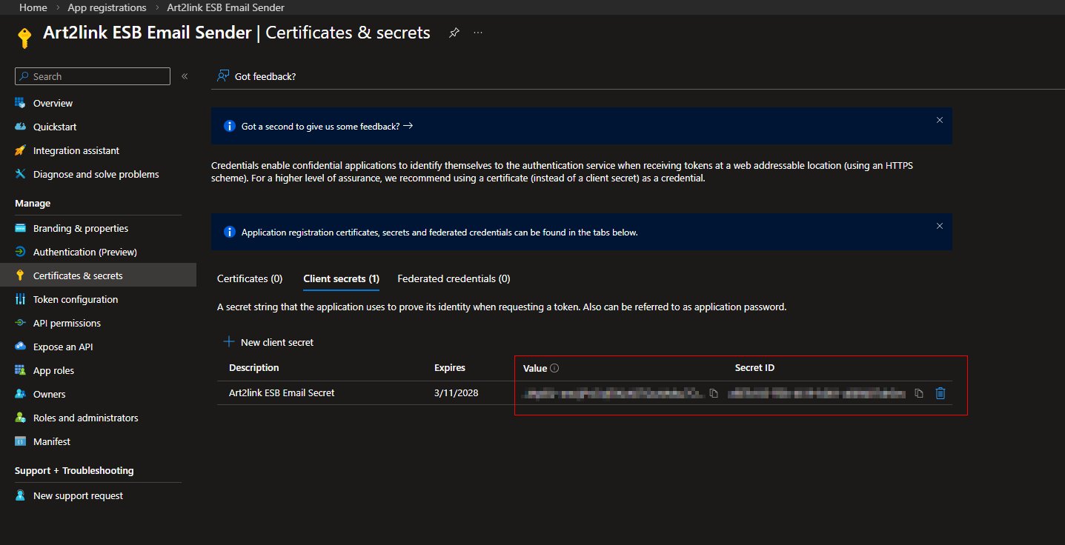1065x545 pixels.
Task: Open Roles and administrators page
Action: point(86,418)
